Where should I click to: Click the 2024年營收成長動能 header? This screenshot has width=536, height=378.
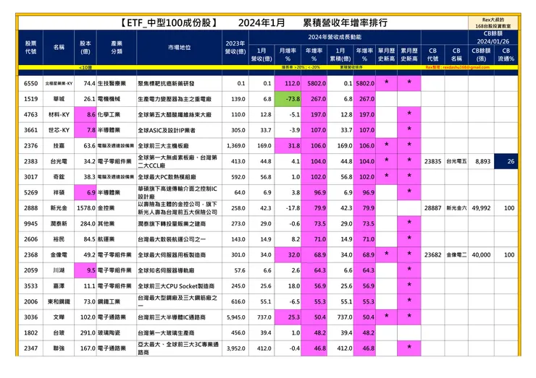pos(335,37)
